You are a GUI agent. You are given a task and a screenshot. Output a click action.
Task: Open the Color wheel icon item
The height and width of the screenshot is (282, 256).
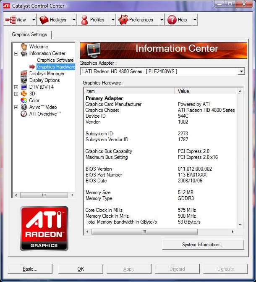click(24, 100)
